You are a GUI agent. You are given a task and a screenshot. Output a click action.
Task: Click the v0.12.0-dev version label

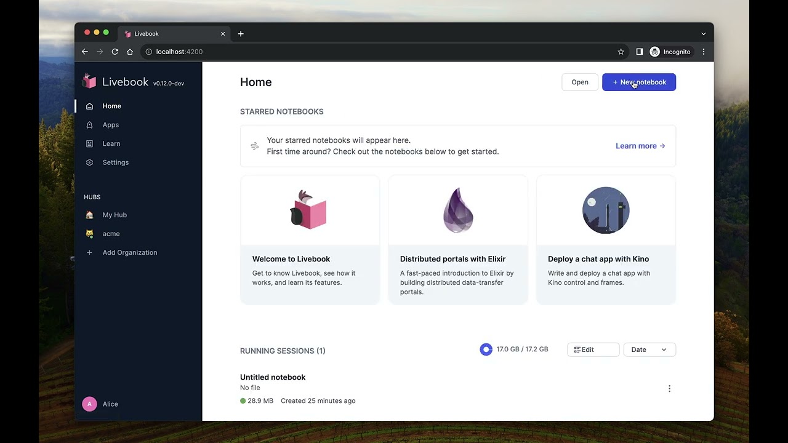(169, 84)
